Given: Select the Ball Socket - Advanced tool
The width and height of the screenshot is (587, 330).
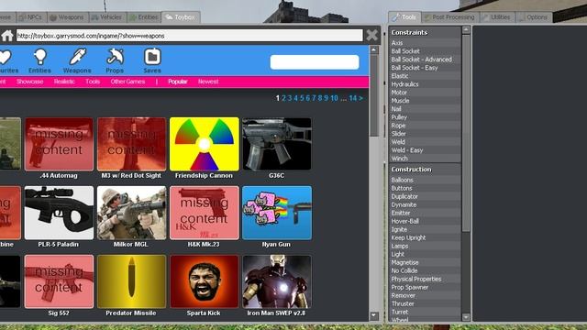Looking at the screenshot, I should coord(425,60).
